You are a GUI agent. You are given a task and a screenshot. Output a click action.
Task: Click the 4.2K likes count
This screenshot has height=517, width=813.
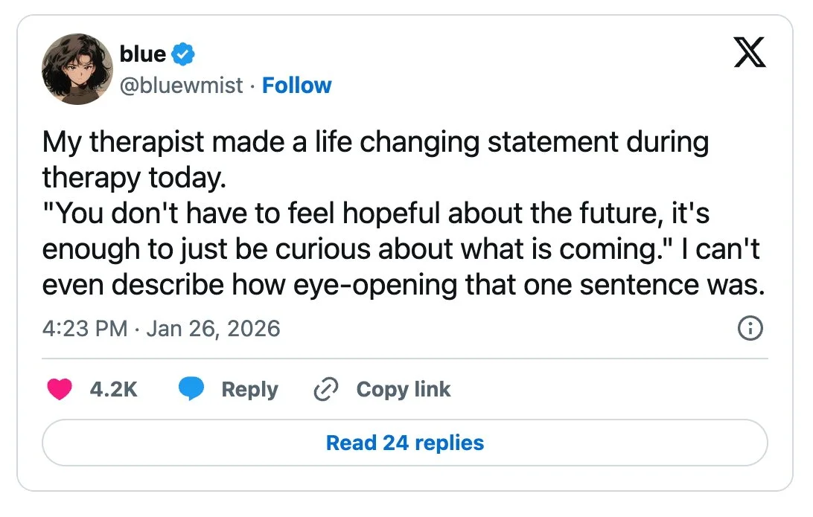click(x=113, y=389)
